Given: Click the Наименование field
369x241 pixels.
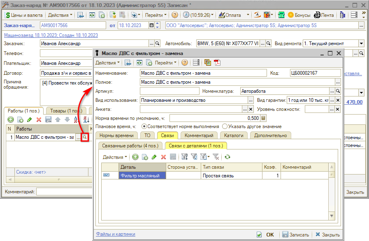Looking at the screenshot, I should tap(203, 73).
